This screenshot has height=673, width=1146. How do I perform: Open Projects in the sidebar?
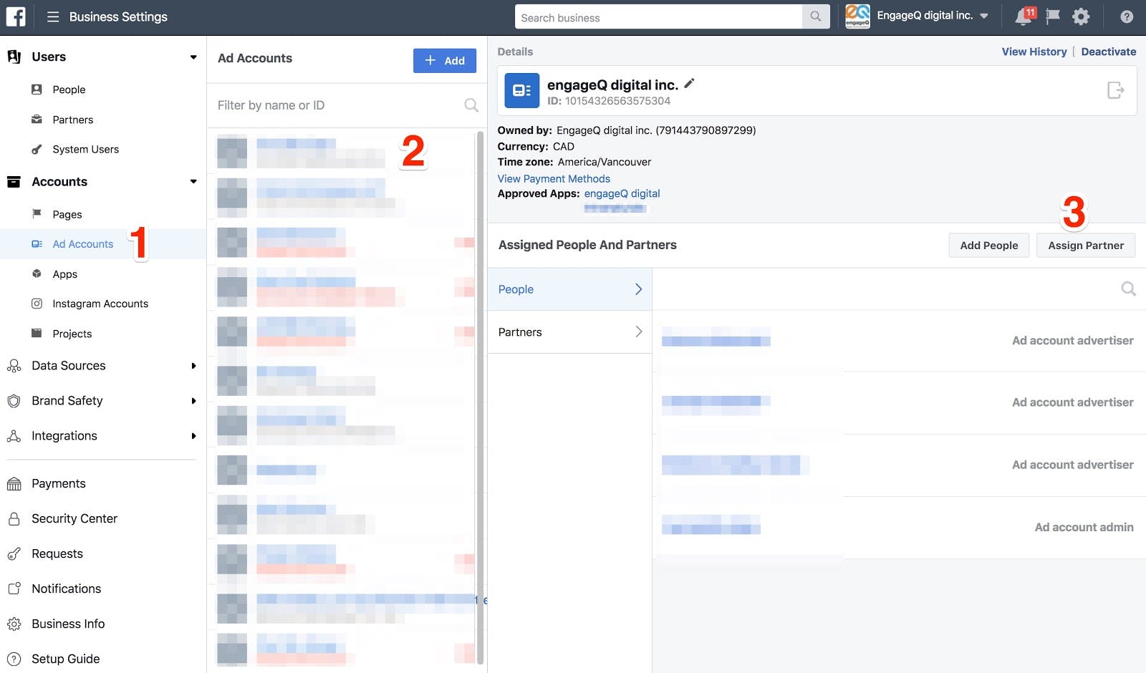coord(72,334)
